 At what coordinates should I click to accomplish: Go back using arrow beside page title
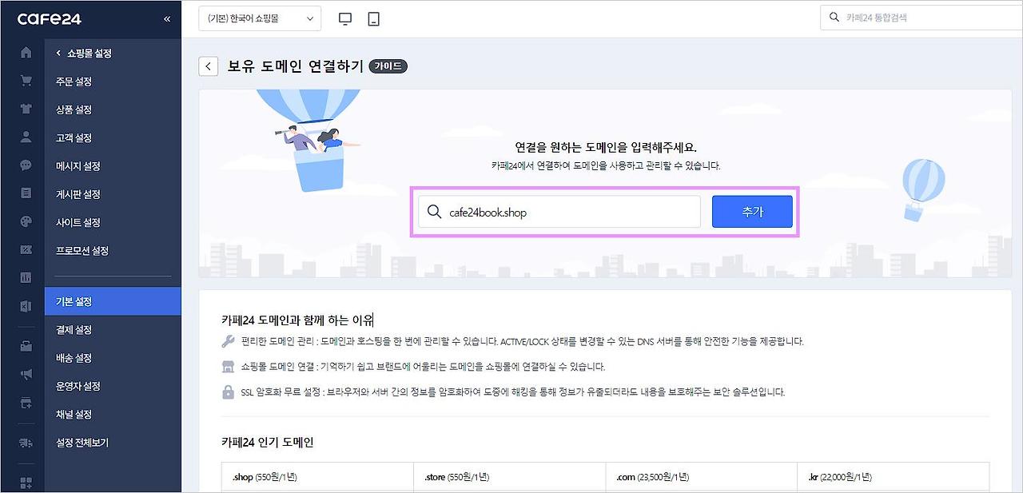pos(209,66)
